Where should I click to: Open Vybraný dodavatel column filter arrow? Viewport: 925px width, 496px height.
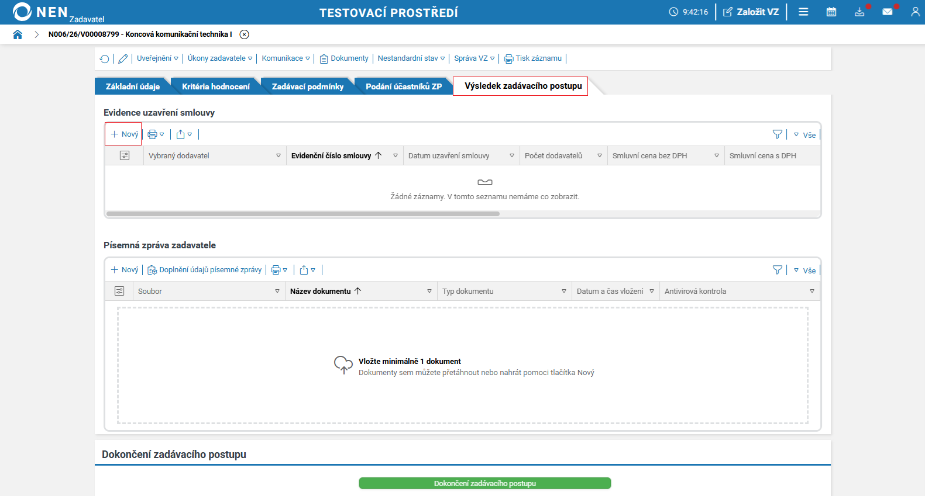click(x=278, y=155)
